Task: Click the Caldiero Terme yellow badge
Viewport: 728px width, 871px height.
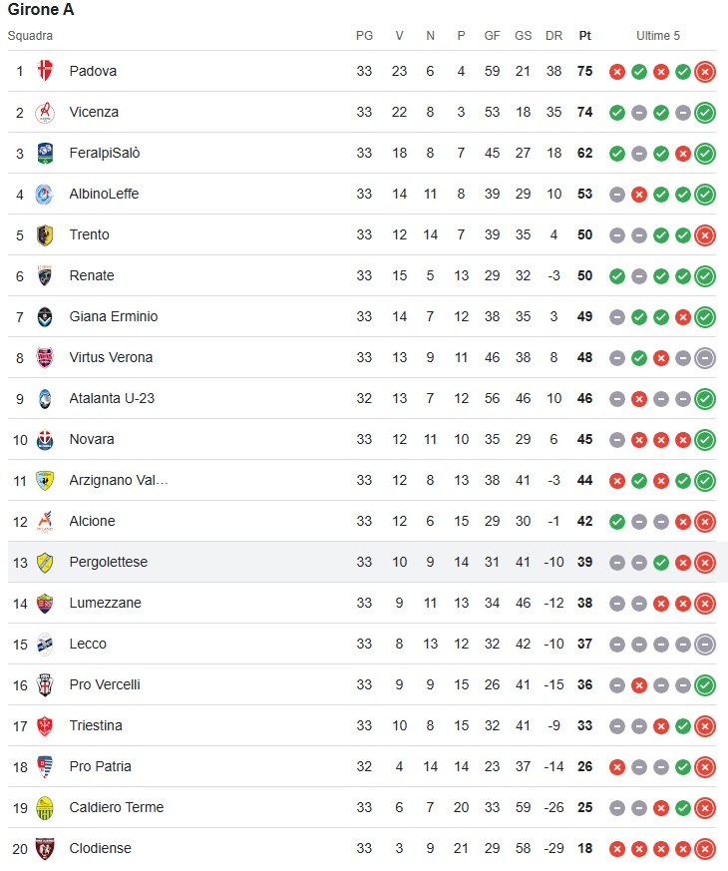Action: click(45, 807)
